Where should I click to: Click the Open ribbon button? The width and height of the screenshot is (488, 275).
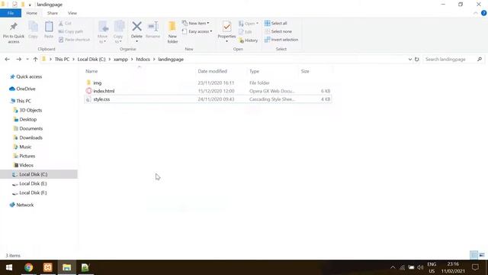pyautogui.click(x=249, y=24)
